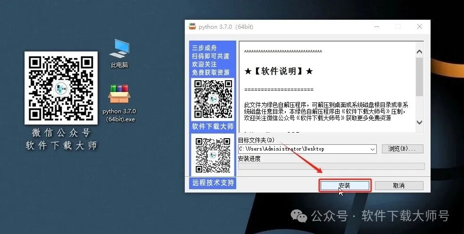
Task: Click the WinRAR icon in the title bar
Action: pyautogui.click(x=192, y=26)
